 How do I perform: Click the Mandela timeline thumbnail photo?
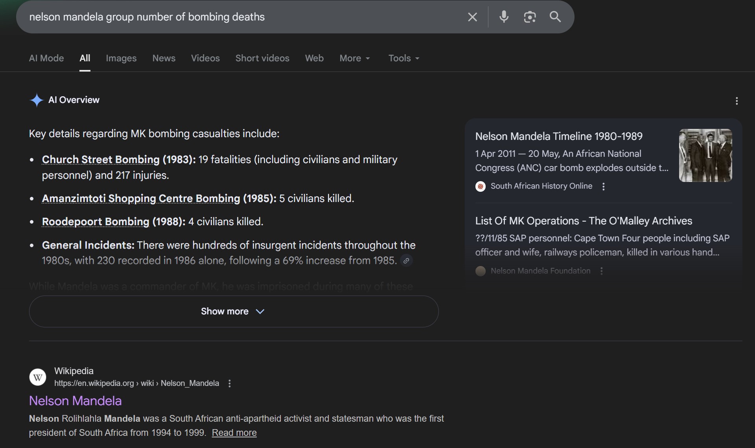705,155
